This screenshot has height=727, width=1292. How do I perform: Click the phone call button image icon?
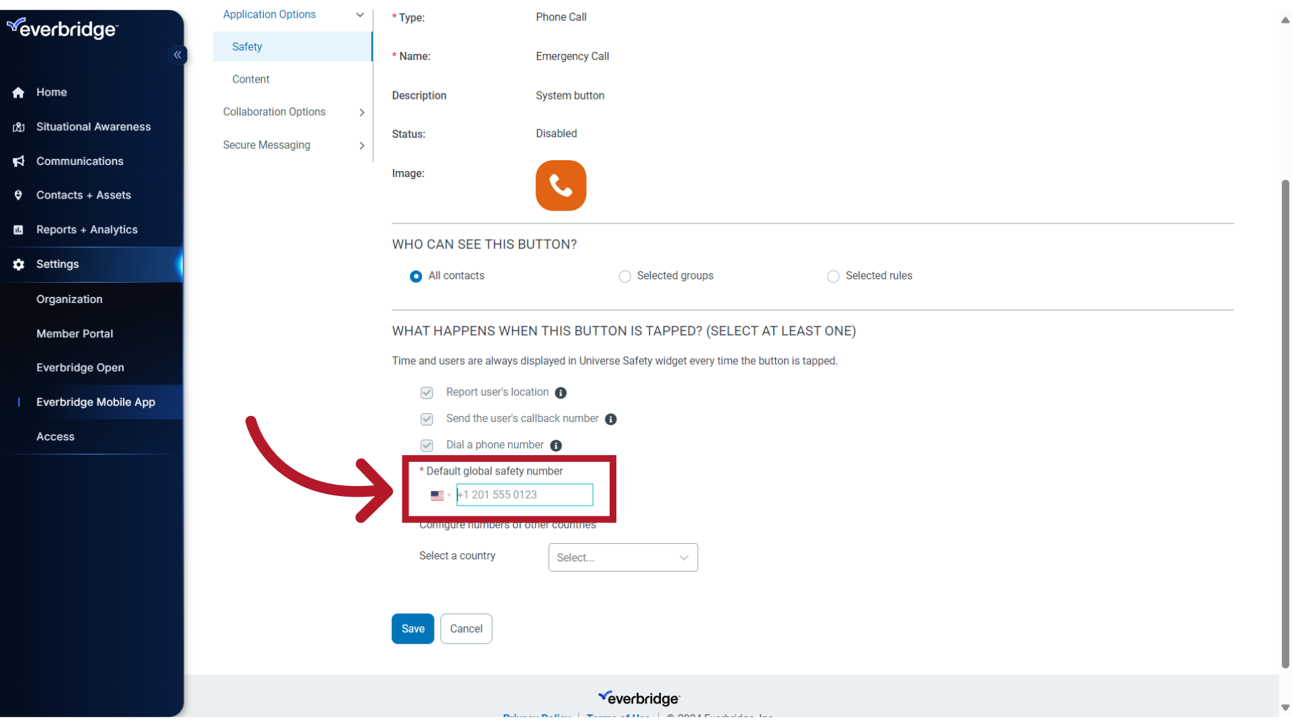561,184
